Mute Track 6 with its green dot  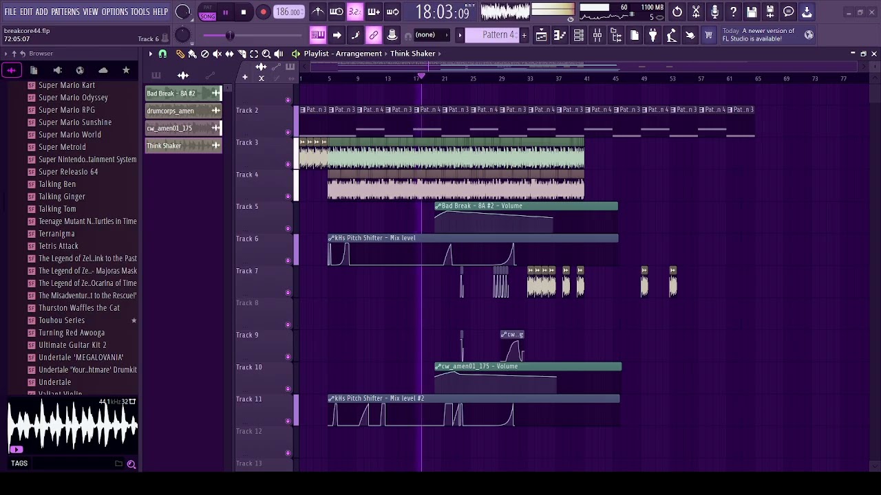pyautogui.click(x=288, y=261)
